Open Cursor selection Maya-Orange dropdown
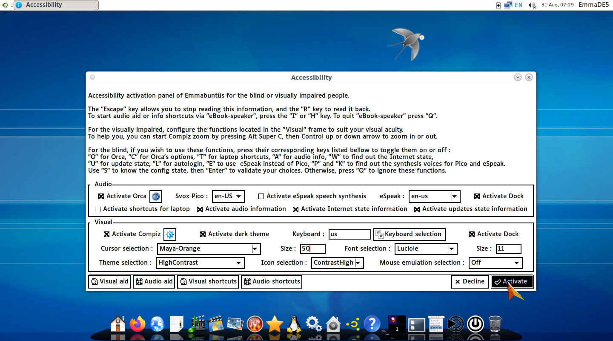Screen dimensions: 613x341 click(x=209, y=249)
